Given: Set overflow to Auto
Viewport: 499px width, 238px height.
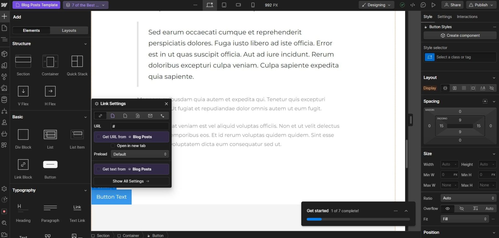Looking at the screenshot, I should [x=489, y=209].
